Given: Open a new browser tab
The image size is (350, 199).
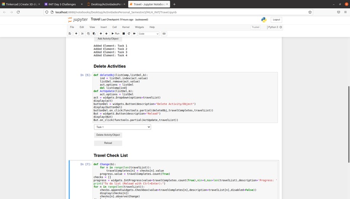Looking at the screenshot, I should (174, 4).
